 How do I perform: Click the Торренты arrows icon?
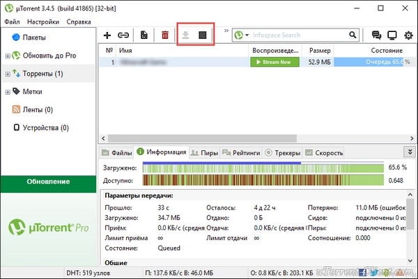click(16, 73)
